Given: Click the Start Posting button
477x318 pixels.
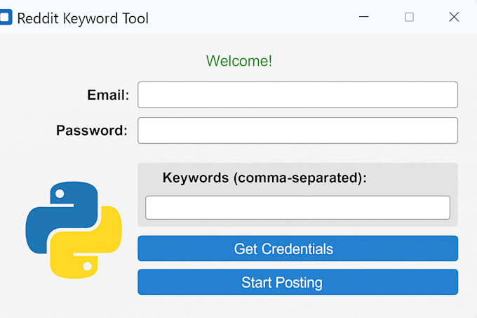Looking at the screenshot, I should [x=297, y=282].
